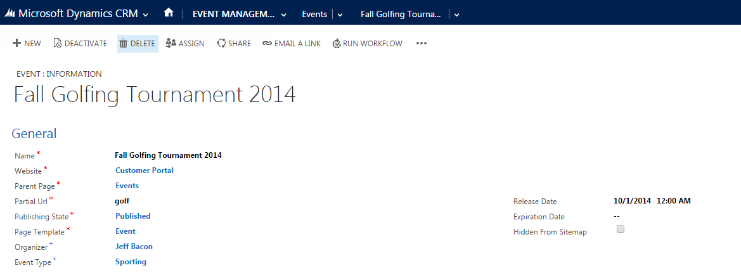Click SHARE command label
The height and width of the screenshot is (277, 741).
[240, 44]
